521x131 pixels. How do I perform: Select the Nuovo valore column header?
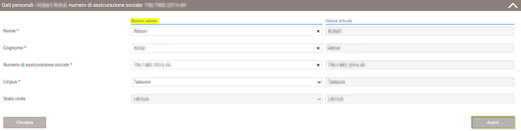click(144, 21)
